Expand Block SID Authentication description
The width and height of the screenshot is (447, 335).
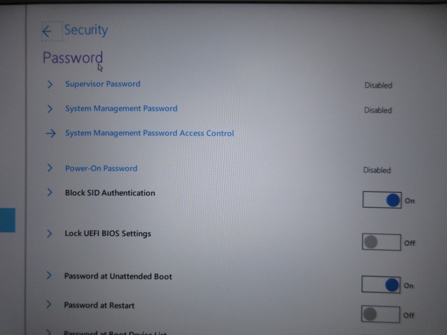coord(50,192)
